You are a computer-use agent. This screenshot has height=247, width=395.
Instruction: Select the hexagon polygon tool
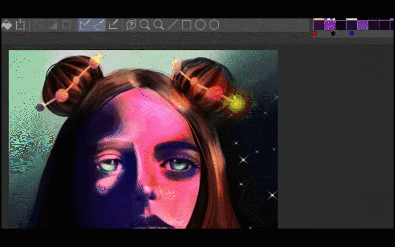coord(214,25)
